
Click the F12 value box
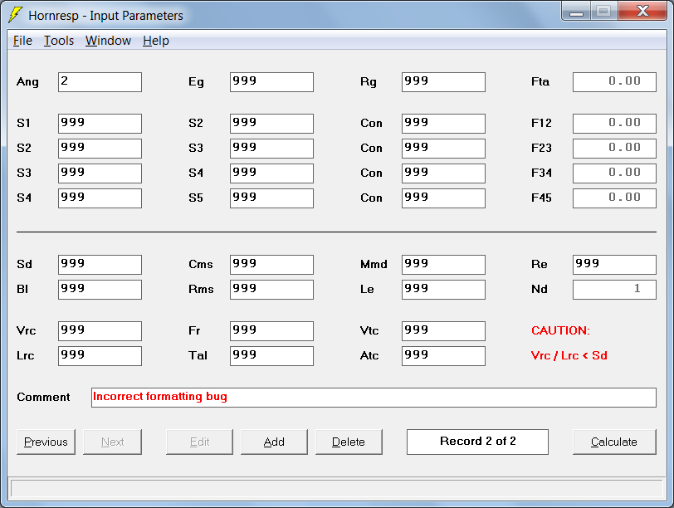point(615,124)
